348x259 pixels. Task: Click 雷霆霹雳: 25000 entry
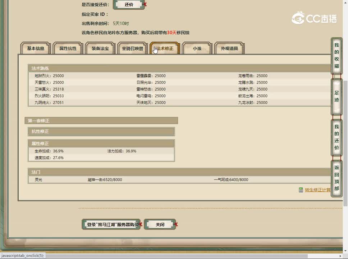[151, 76]
